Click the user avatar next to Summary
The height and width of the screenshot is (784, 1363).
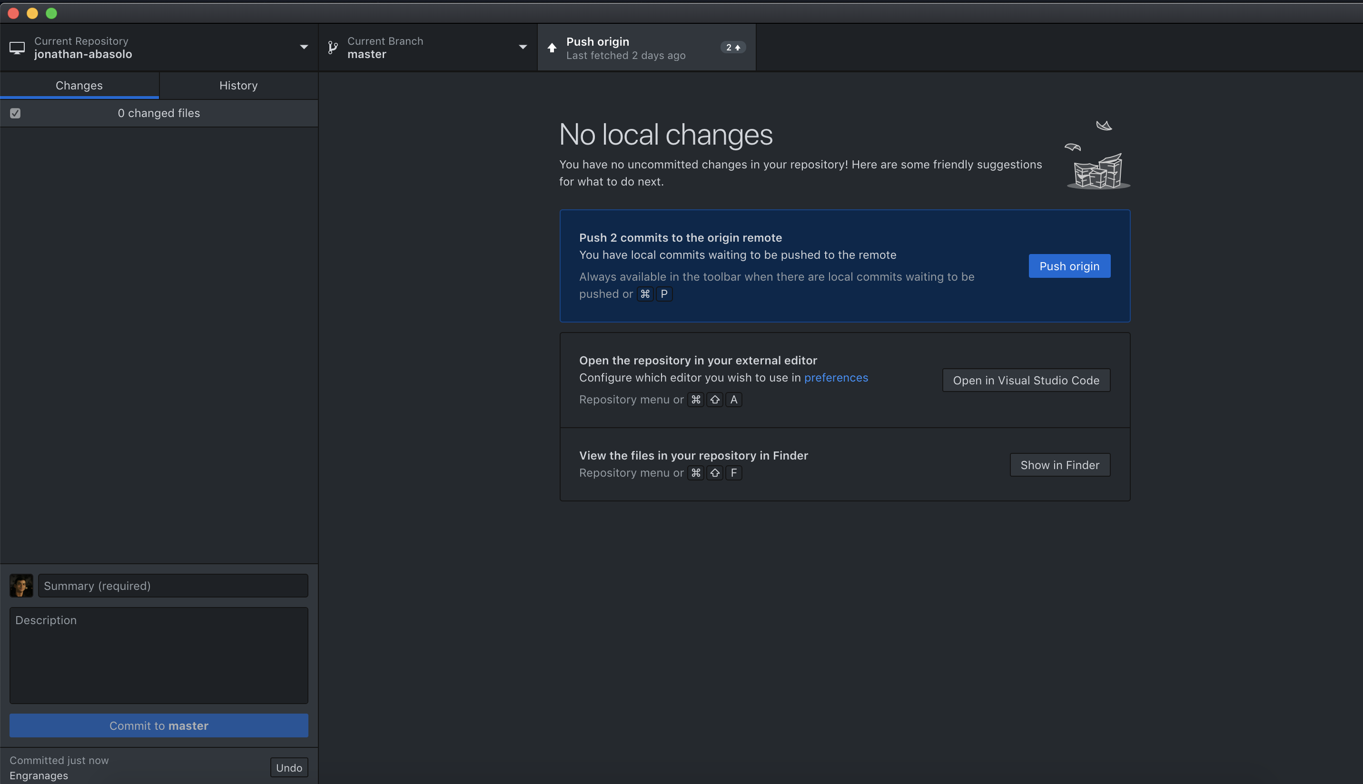tap(21, 586)
